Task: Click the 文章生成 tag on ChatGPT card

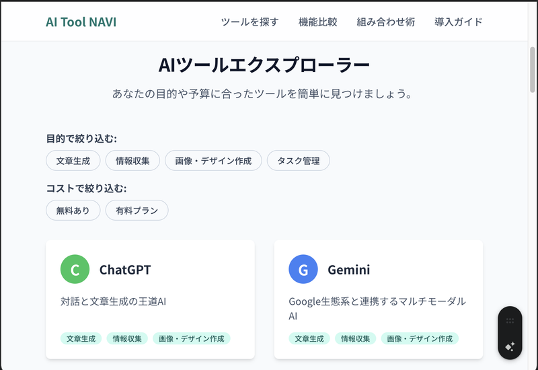Action: pos(81,338)
